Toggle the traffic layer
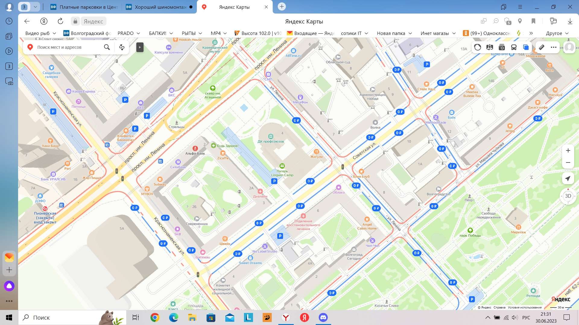The height and width of the screenshot is (325, 579). [x=477, y=47]
